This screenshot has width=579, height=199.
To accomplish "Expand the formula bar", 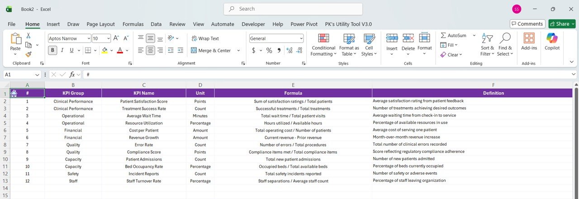I will coord(574,74).
